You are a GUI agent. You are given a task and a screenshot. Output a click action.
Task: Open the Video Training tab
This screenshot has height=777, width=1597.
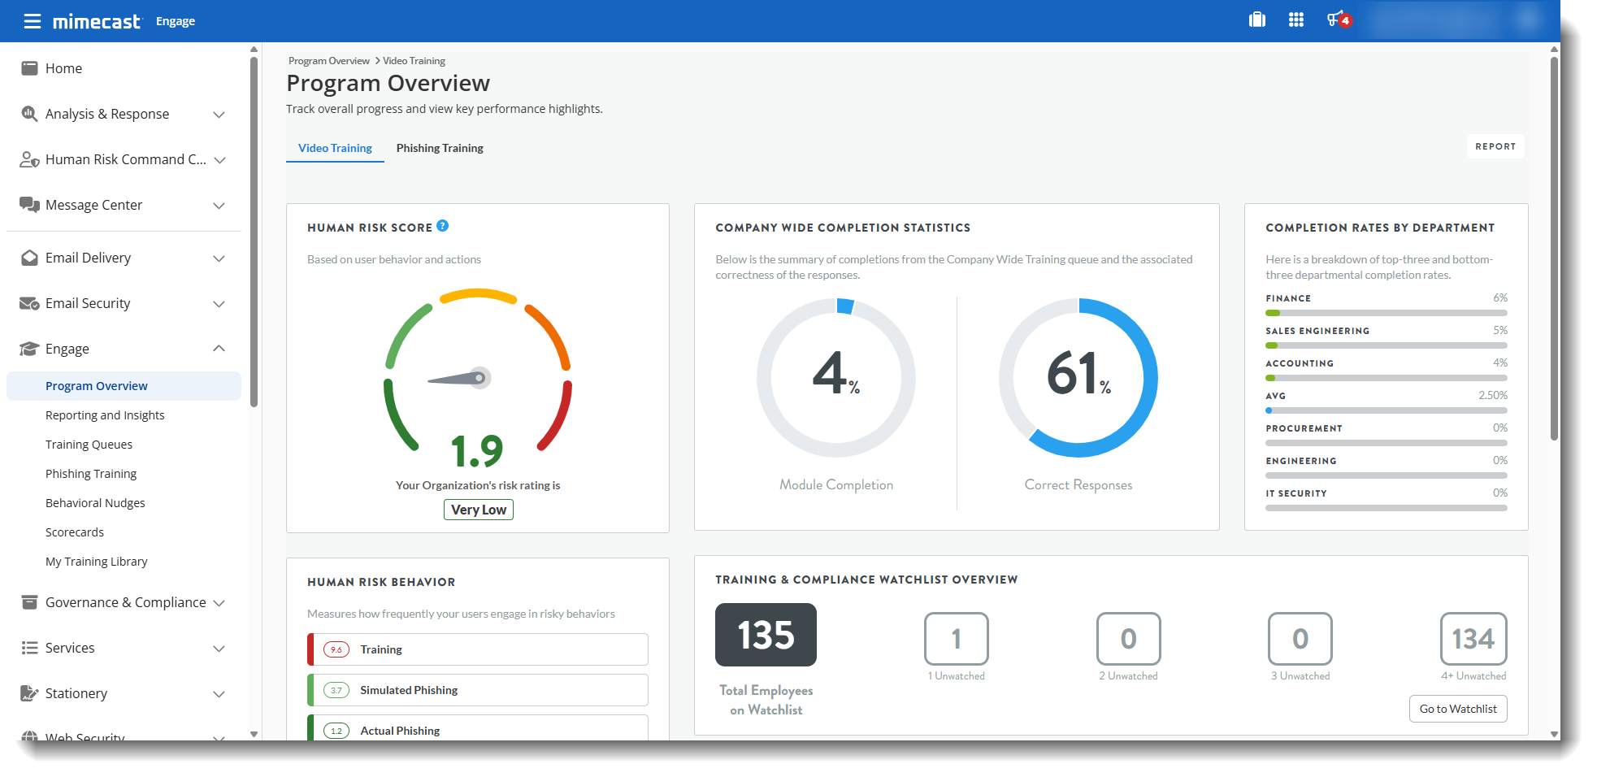[335, 148]
